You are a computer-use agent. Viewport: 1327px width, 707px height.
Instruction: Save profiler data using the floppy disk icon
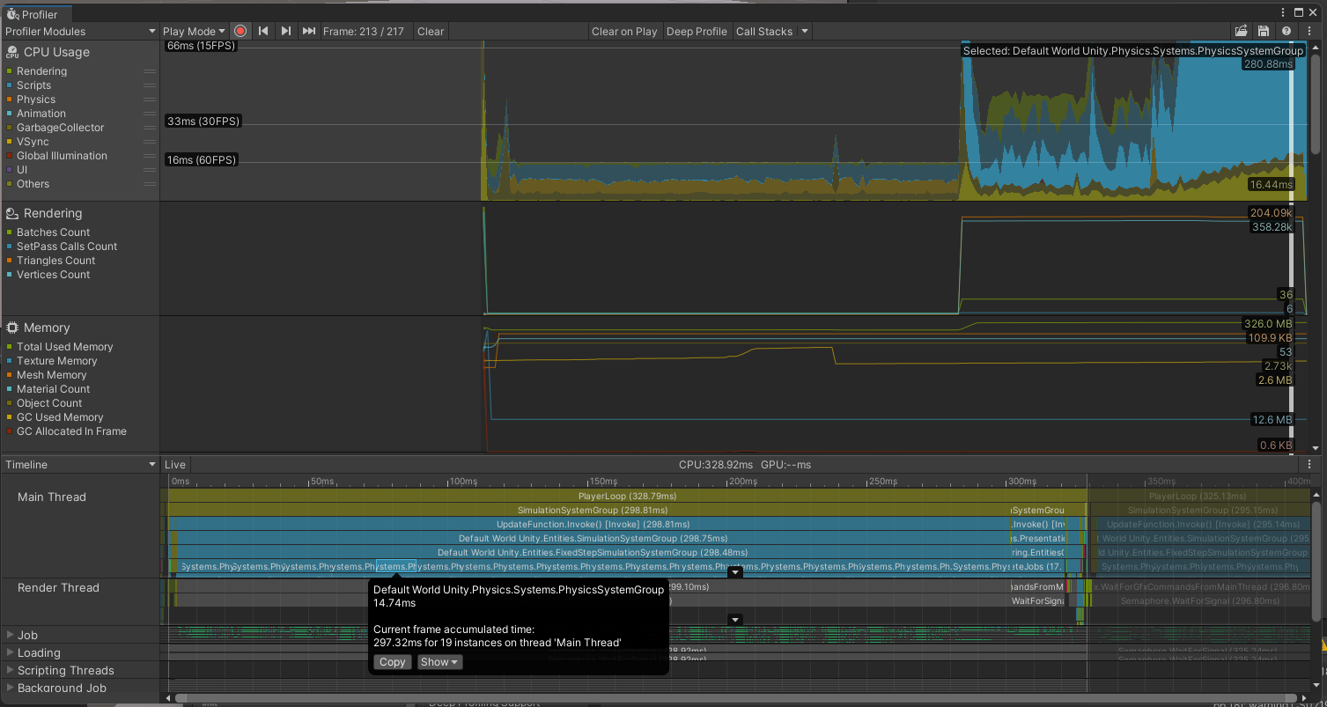pos(1263,30)
